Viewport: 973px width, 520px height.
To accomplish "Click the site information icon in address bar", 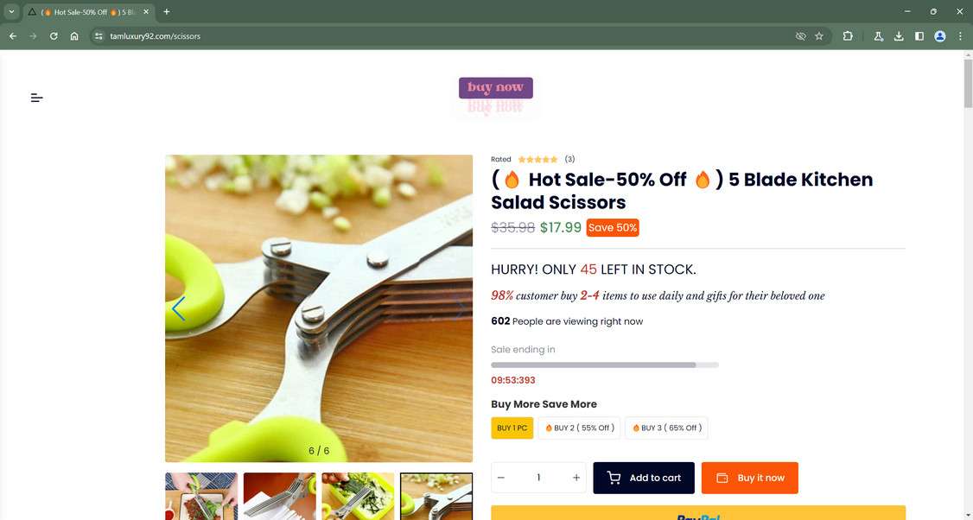I will [x=98, y=36].
